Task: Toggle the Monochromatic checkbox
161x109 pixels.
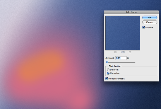Action: (x=107, y=79)
